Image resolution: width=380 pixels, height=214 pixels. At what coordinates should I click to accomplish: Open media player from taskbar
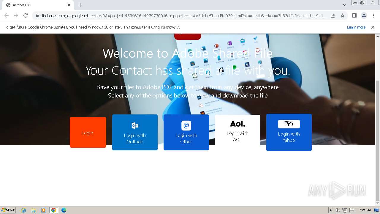(x=44, y=210)
